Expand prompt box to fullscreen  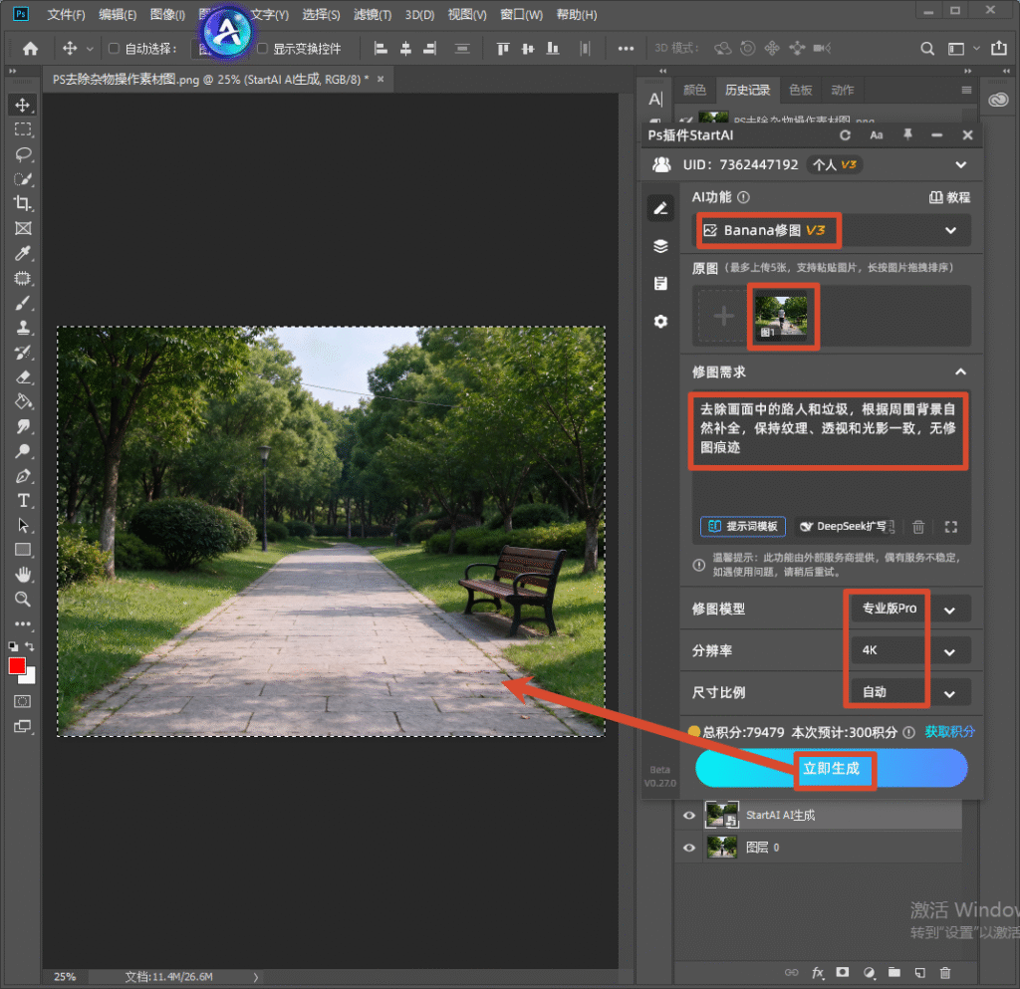click(950, 527)
